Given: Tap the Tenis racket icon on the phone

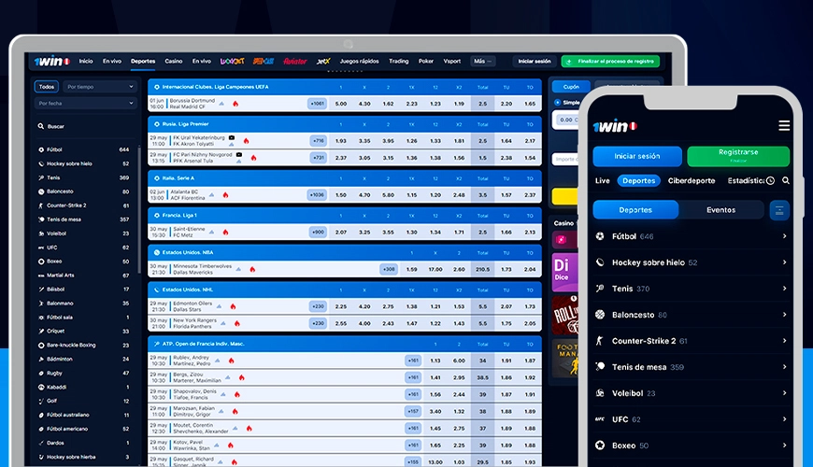Looking at the screenshot, I should [600, 289].
